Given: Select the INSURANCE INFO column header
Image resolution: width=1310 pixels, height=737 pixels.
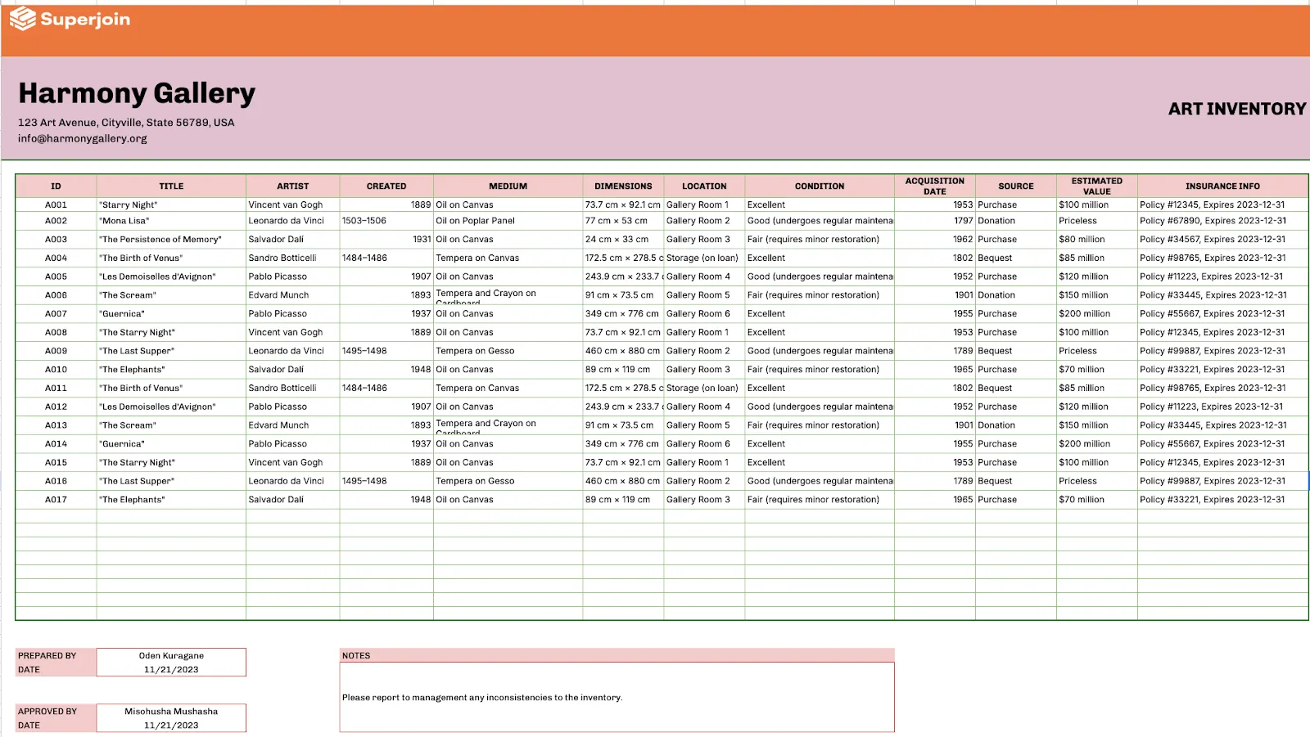Looking at the screenshot, I should point(1222,186).
